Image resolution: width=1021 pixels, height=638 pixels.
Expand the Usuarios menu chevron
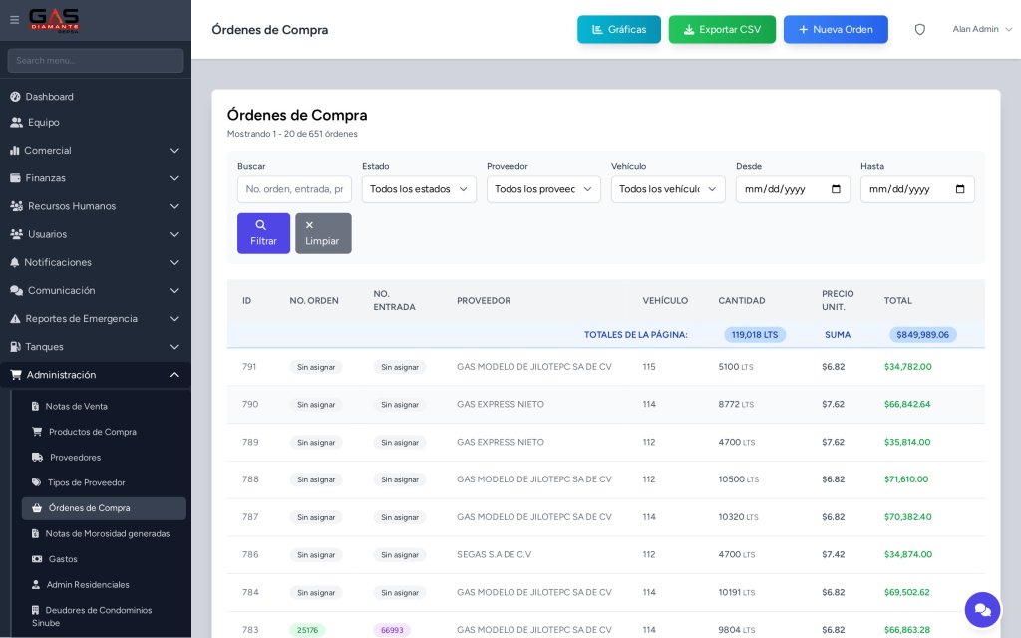[x=174, y=234]
